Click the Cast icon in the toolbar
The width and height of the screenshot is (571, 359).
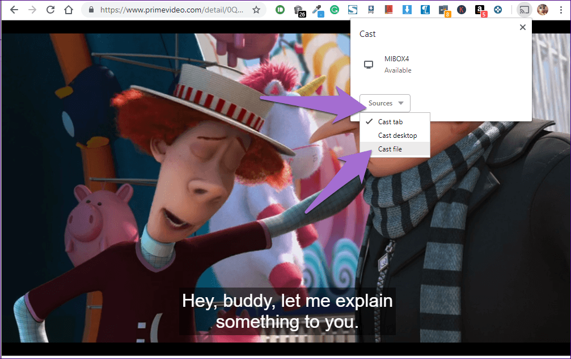tap(525, 10)
